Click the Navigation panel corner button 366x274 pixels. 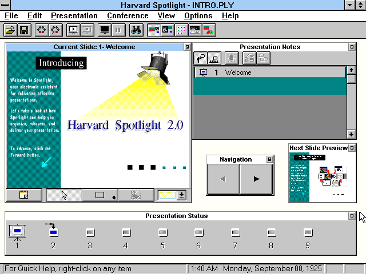click(269, 159)
